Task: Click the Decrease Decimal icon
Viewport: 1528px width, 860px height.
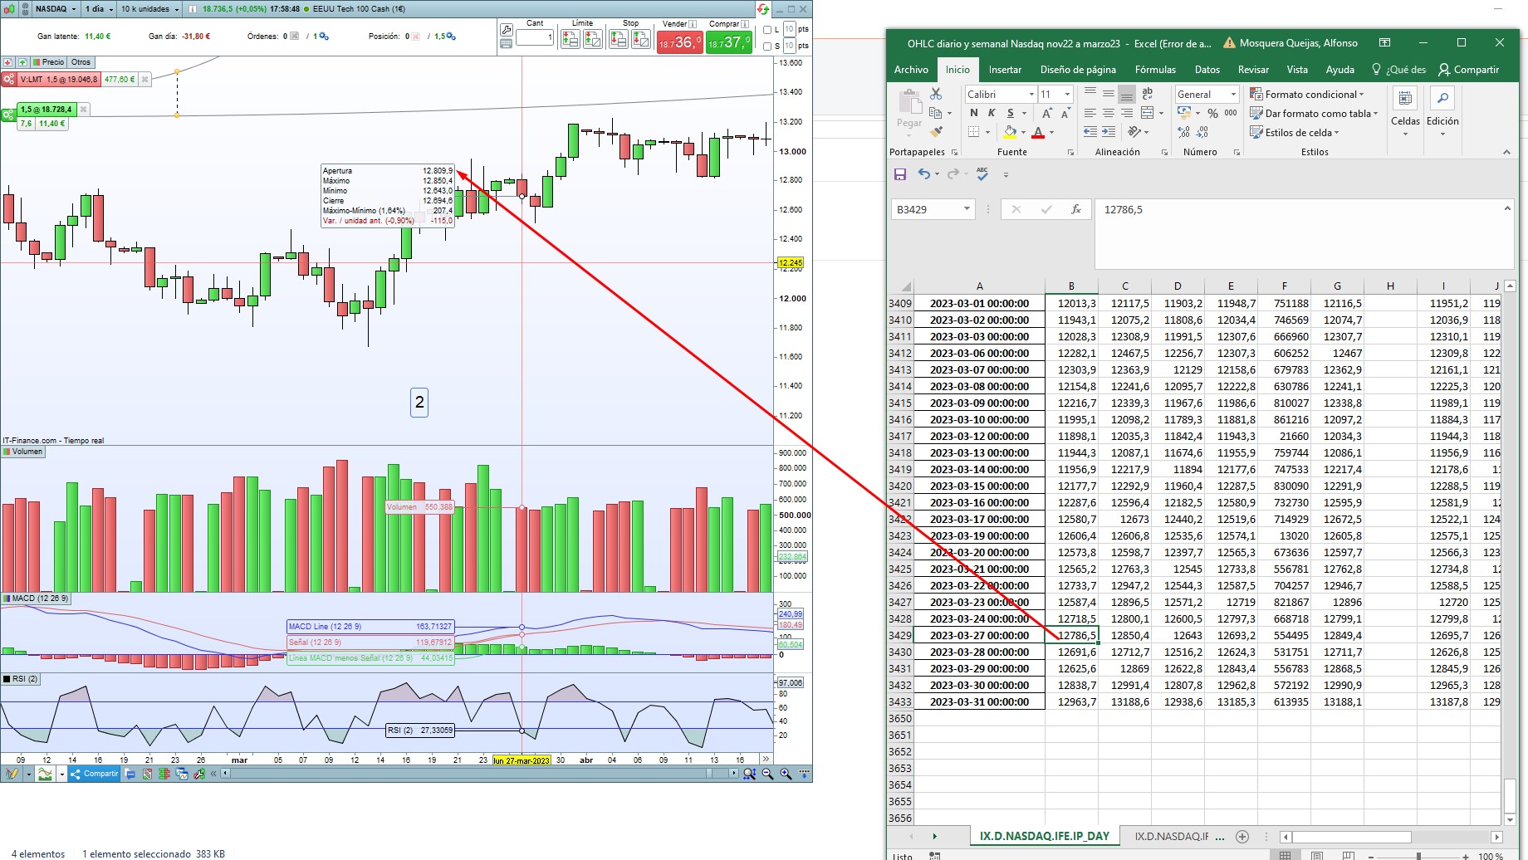Action: [x=1202, y=132]
